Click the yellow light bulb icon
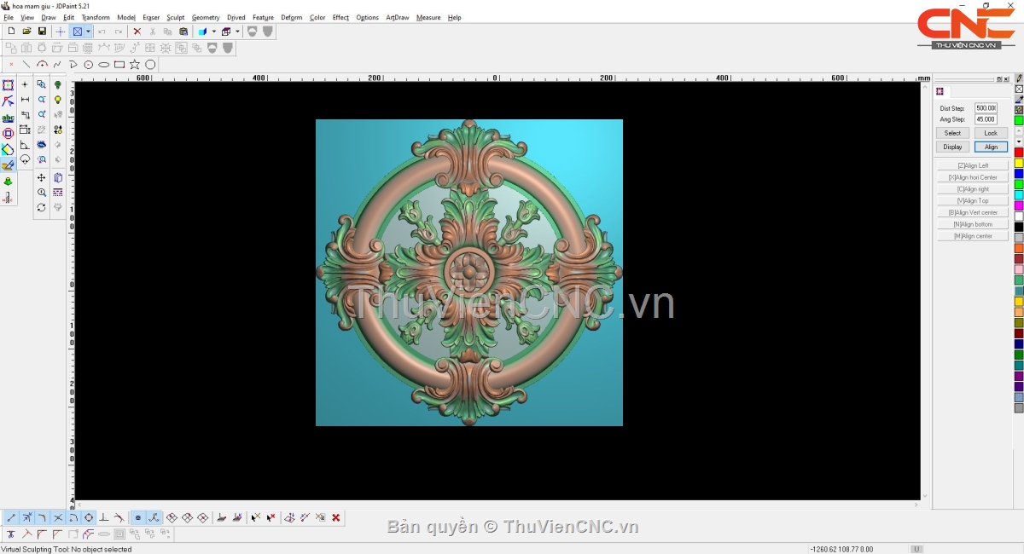 [x=58, y=100]
